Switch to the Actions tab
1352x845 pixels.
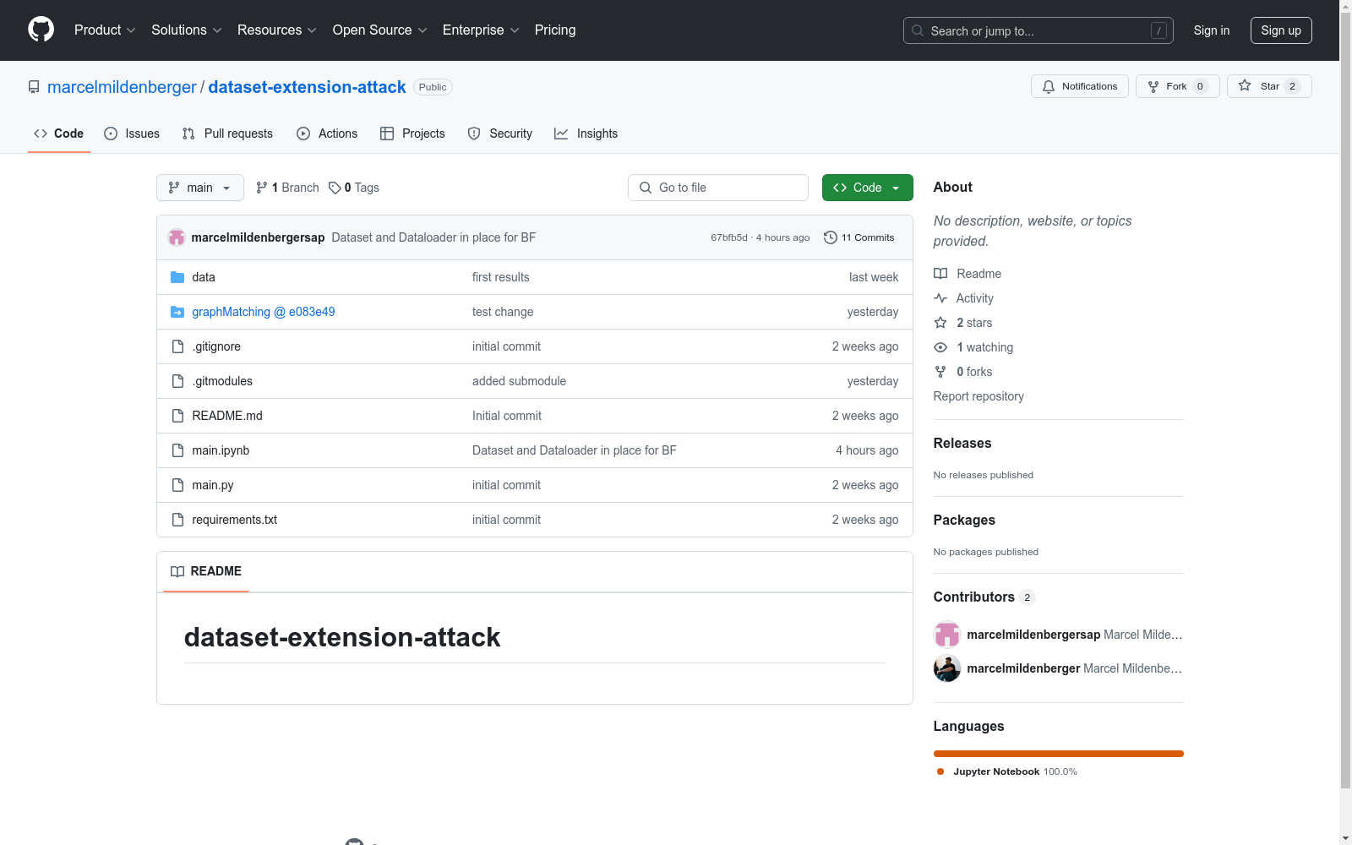[327, 134]
